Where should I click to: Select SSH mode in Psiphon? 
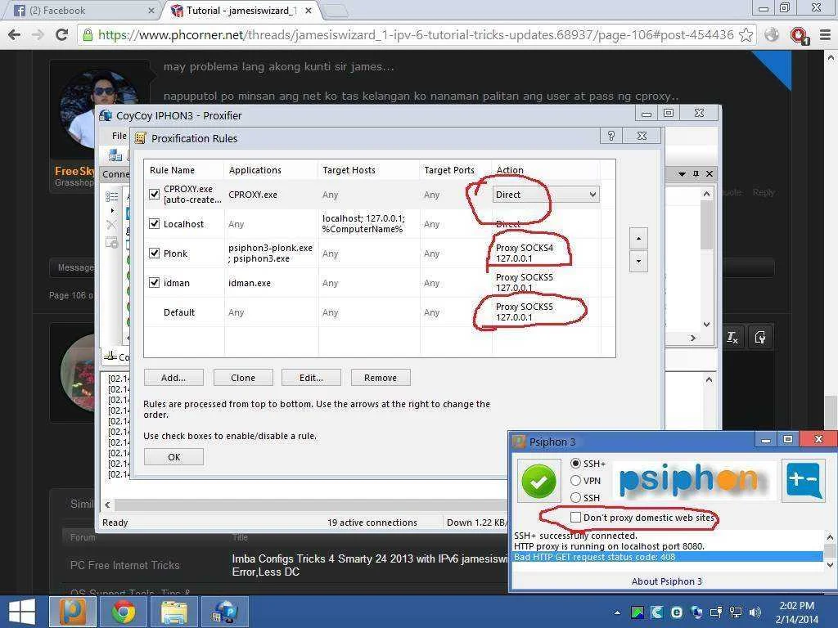pos(575,498)
